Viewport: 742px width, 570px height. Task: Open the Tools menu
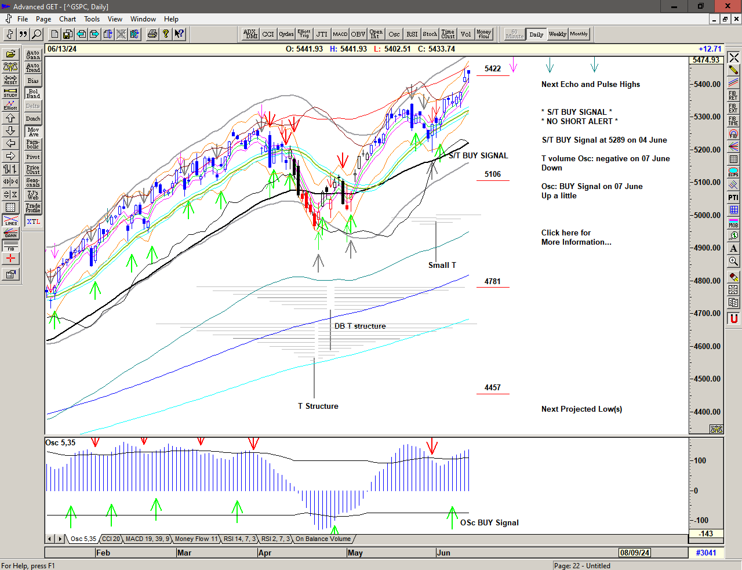pyautogui.click(x=92, y=19)
